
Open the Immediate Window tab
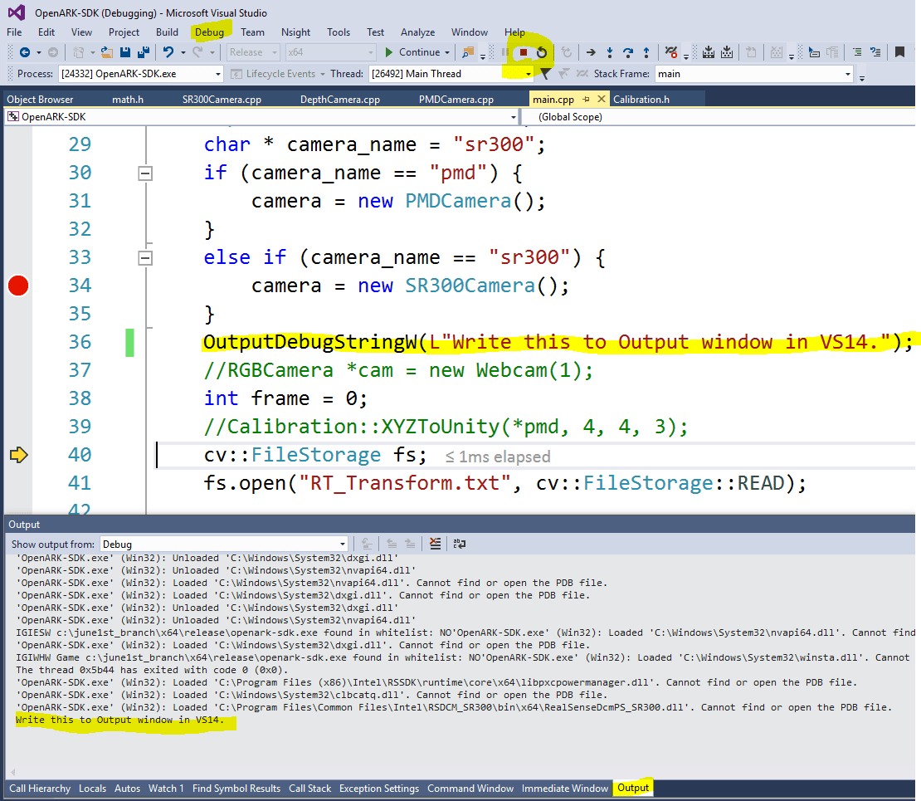click(x=564, y=788)
